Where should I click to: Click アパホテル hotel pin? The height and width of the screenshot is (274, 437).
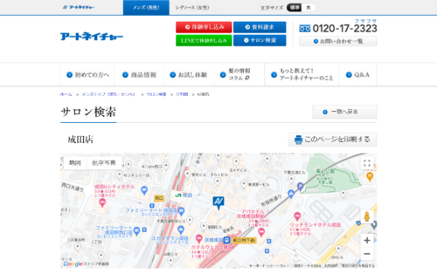(261, 232)
